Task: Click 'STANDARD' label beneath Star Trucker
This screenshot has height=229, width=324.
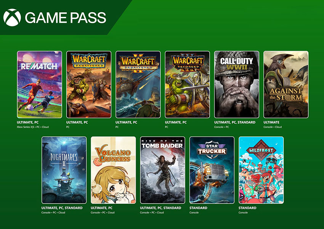Action: point(198,208)
